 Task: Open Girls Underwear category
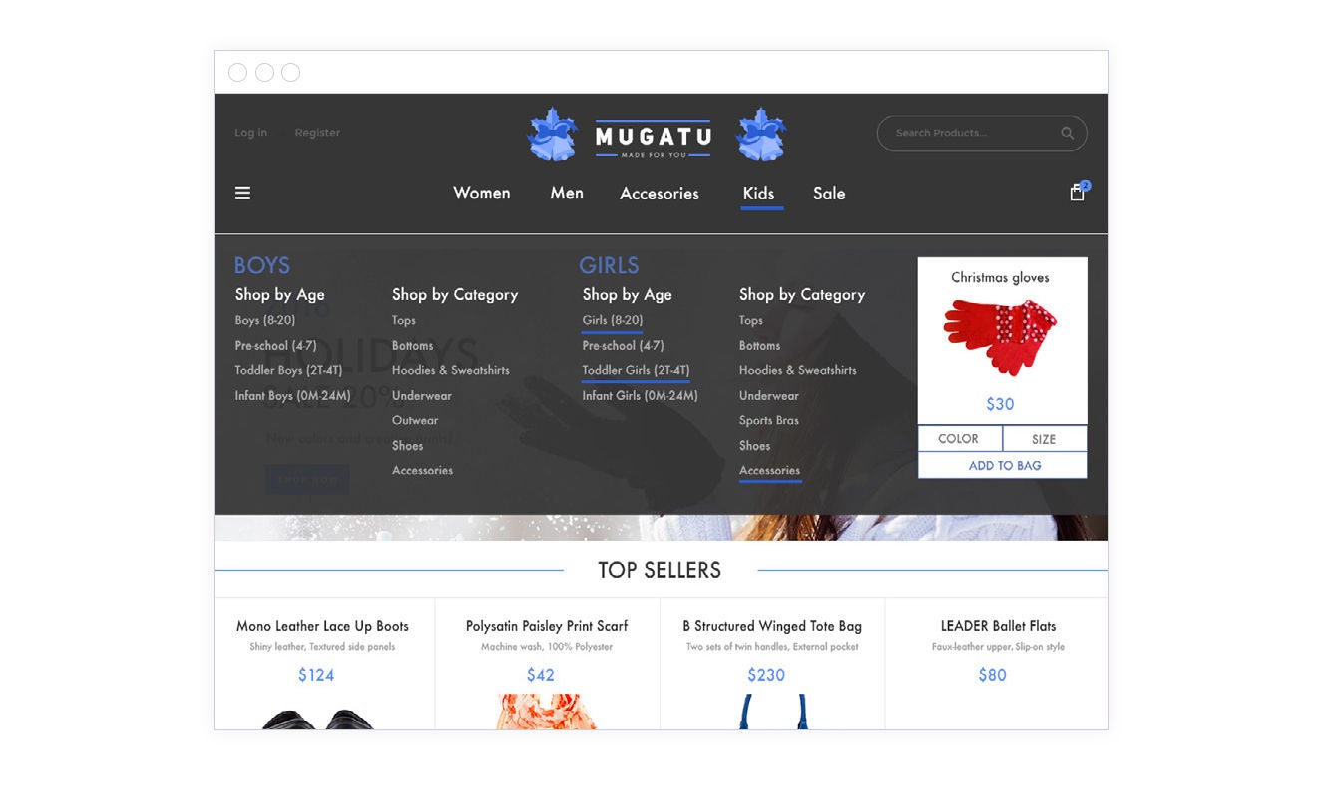769,396
